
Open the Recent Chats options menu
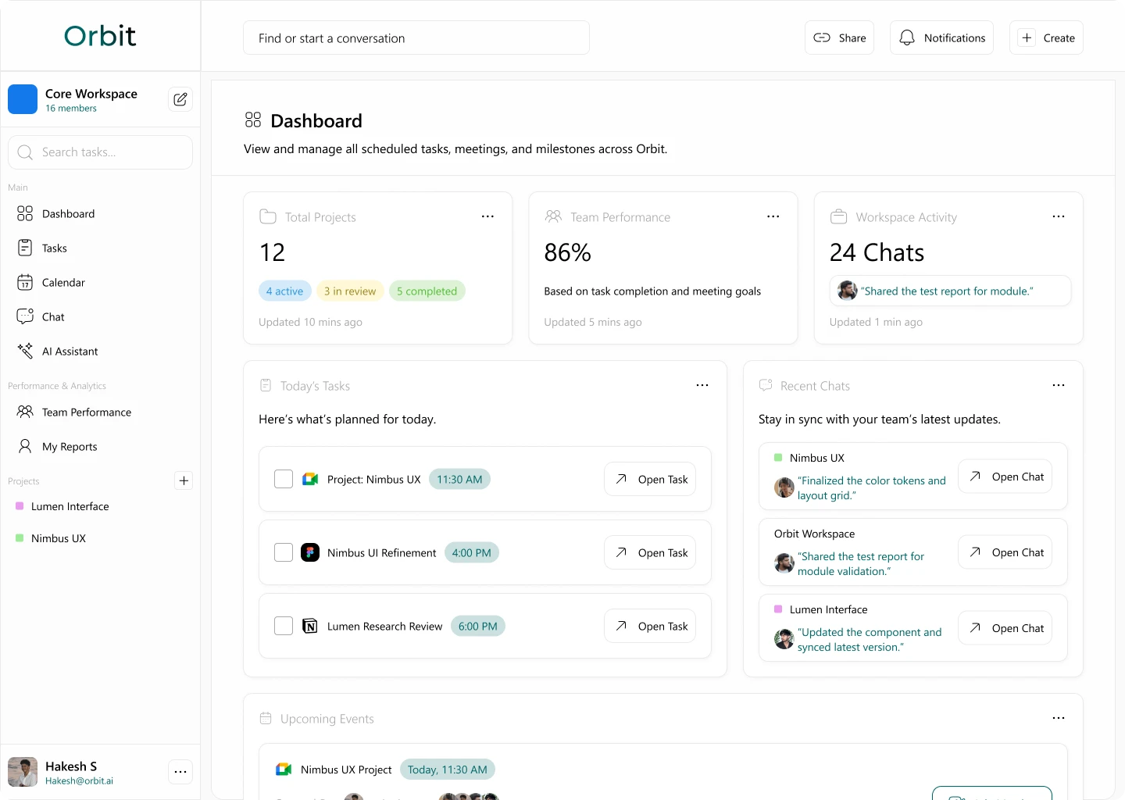pos(1059,385)
